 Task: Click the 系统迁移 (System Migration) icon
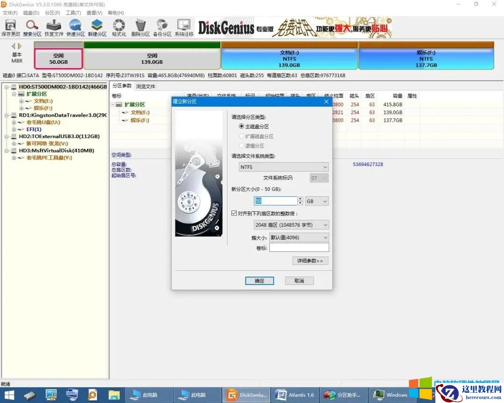pyautogui.click(x=184, y=28)
